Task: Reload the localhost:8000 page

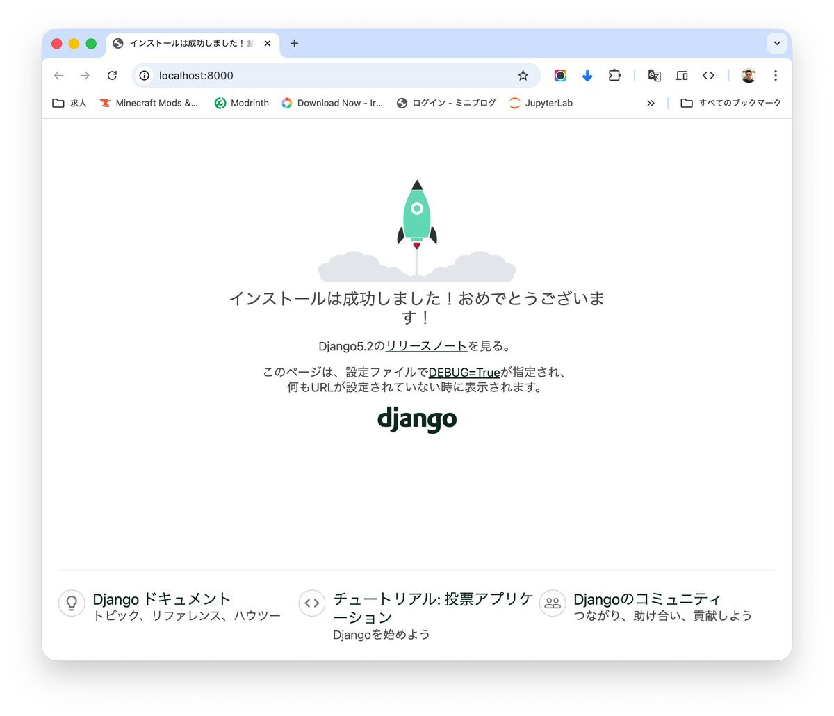Action: click(x=112, y=75)
